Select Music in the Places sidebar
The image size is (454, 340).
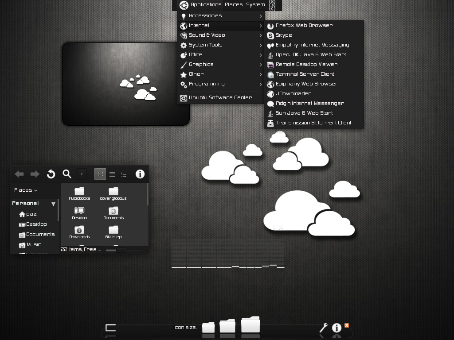coord(30,245)
